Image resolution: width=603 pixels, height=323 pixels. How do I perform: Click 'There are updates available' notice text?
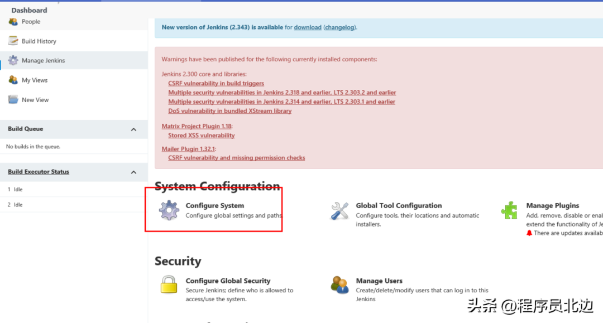[568, 233]
